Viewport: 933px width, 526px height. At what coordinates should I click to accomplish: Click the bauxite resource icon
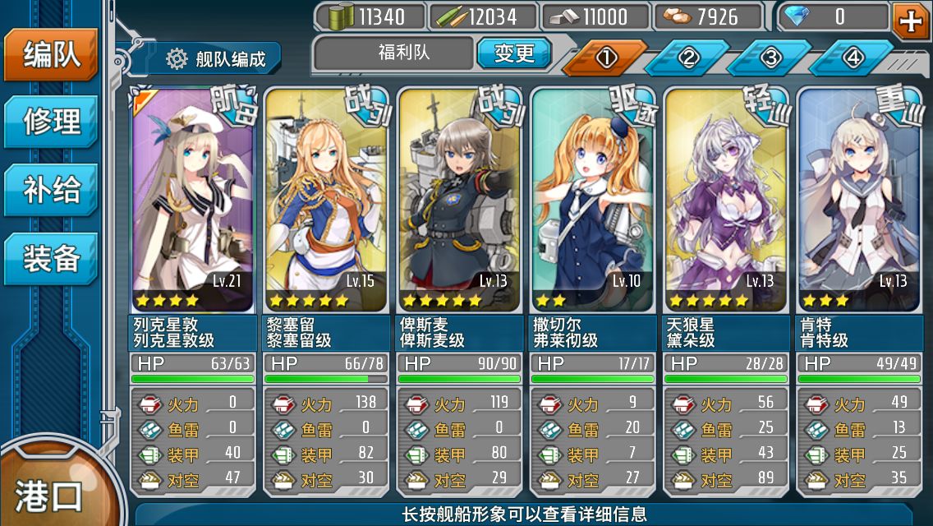[677, 17]
